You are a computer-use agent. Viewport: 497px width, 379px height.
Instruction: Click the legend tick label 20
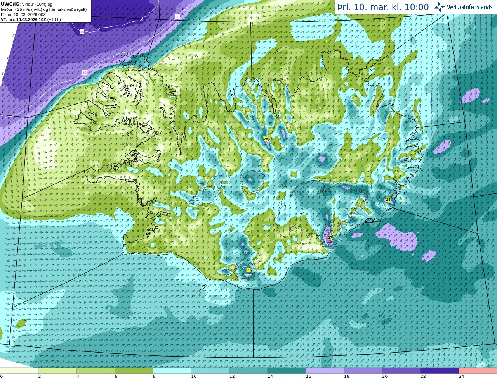pos(385,376)
